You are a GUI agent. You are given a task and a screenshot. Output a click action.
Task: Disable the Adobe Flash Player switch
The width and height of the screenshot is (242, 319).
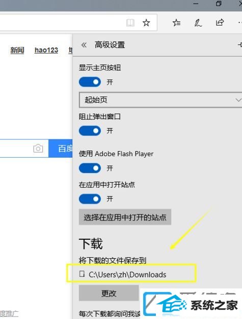tap(90, 168)
